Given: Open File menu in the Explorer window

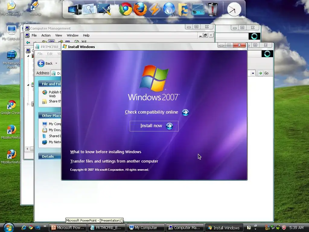Looking at the screenshot, I should tap(40, 54).
